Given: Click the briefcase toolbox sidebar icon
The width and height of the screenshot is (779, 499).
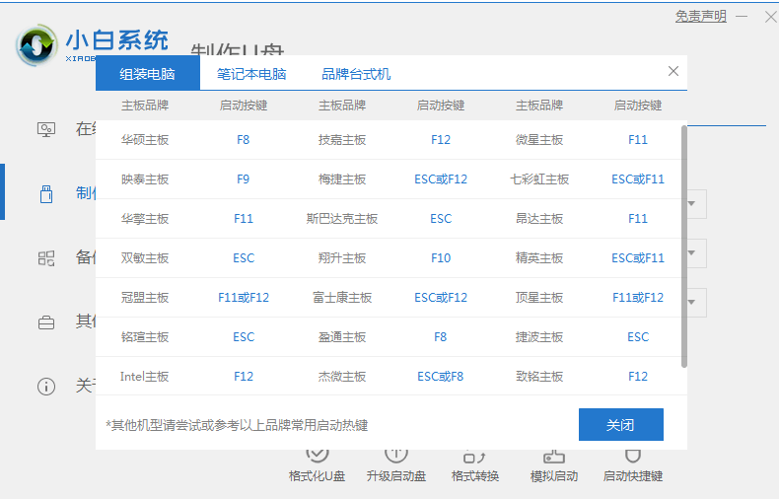Looking at the screenshot, I should click(x=46, y=322).
